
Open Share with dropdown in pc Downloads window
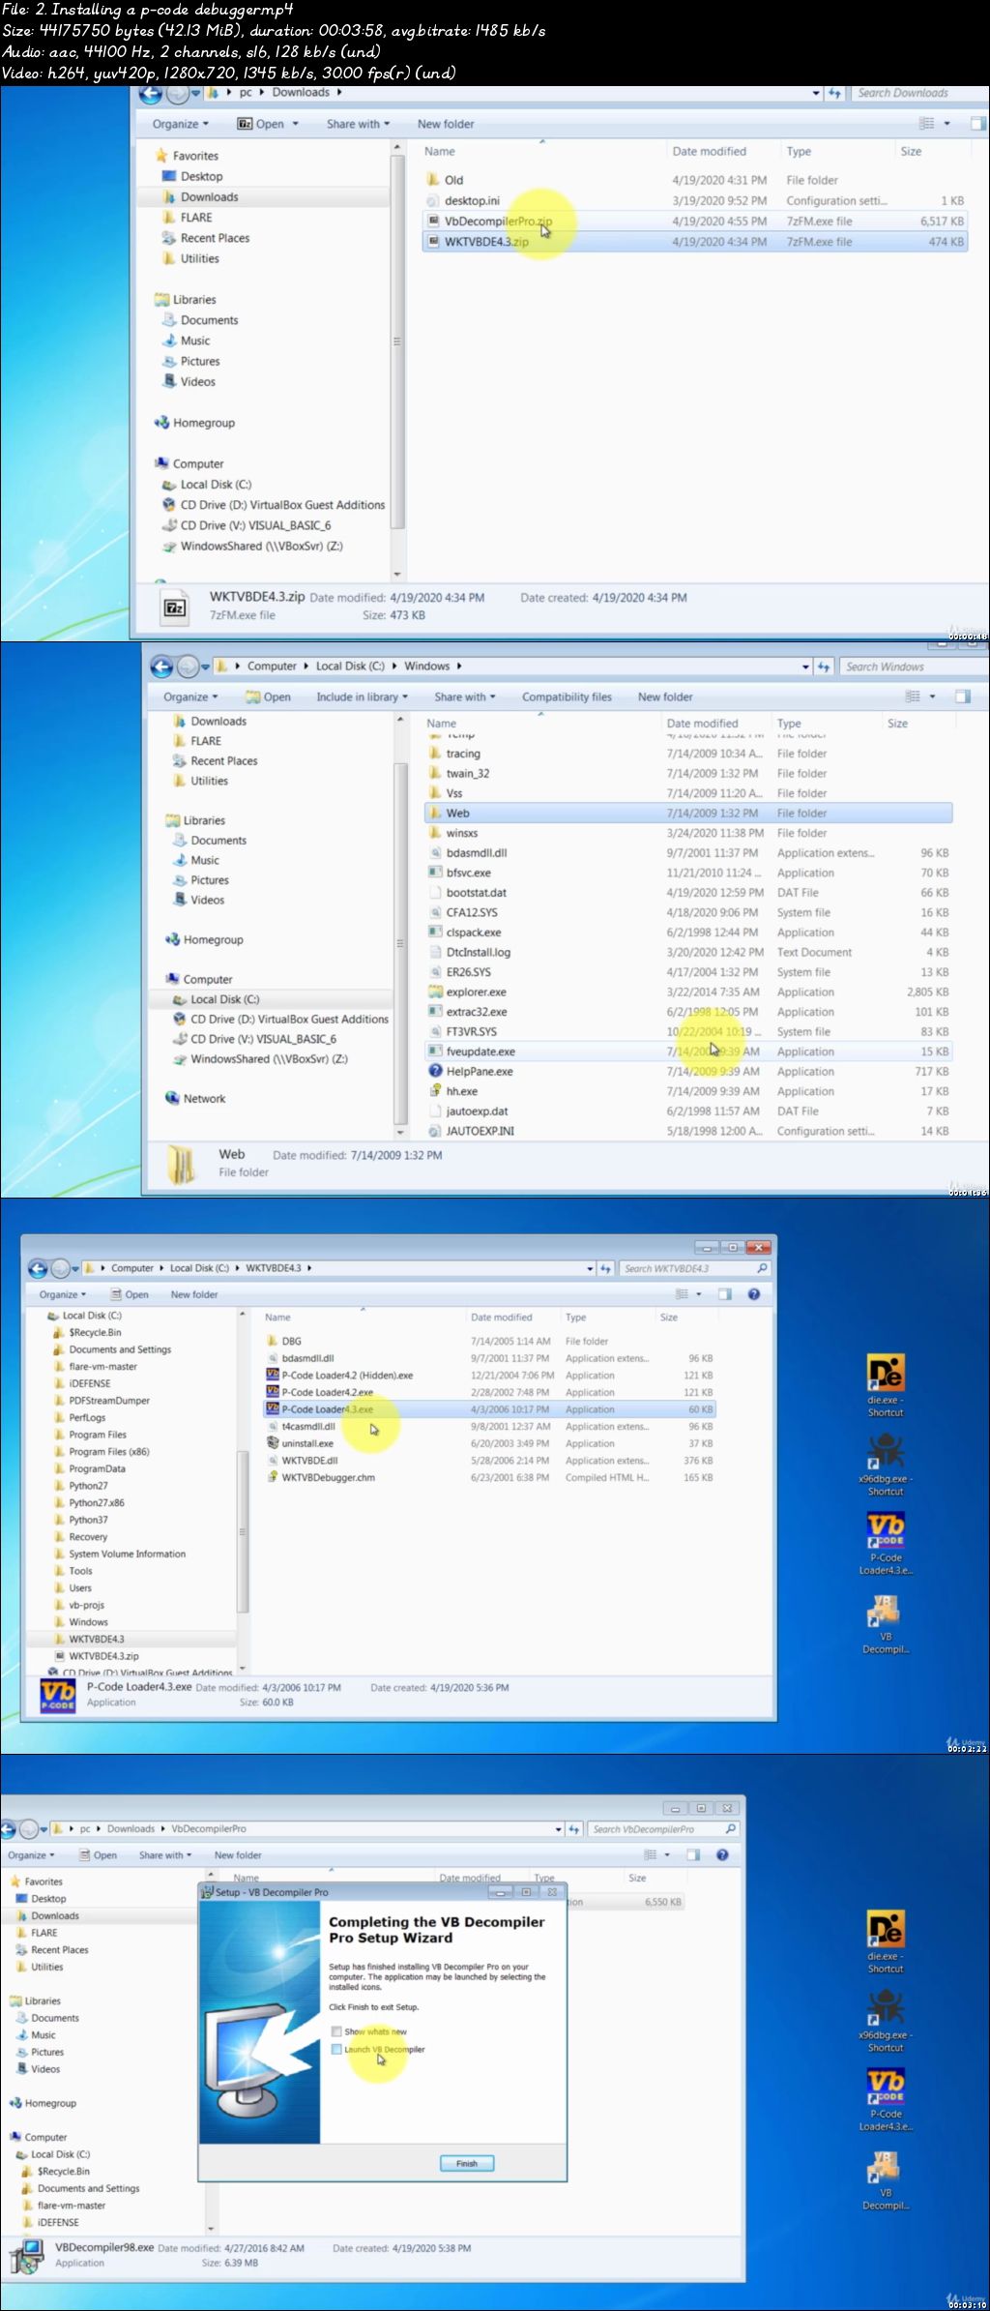click(x=358, y=124)
